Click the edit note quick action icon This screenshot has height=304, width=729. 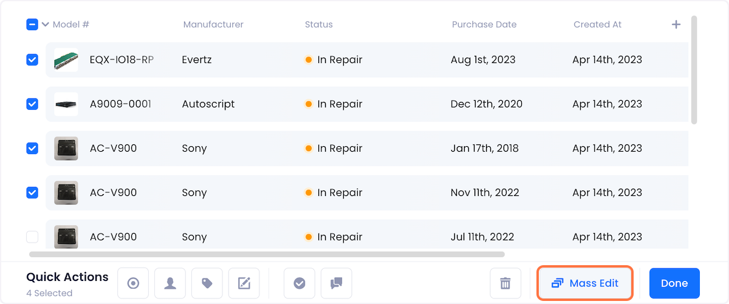[x=244, y=283]
